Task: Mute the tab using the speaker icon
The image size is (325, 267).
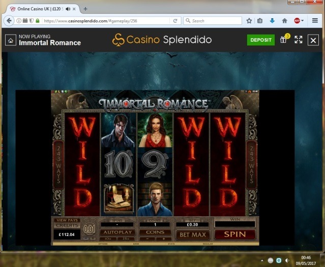Action: pyautogui.click(x=68, y=9)
